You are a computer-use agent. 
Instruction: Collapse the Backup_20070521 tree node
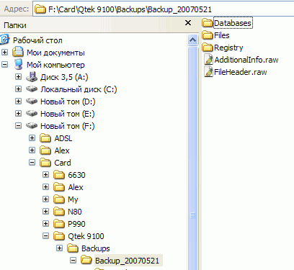pyautogui.click(x=73, y=261)
